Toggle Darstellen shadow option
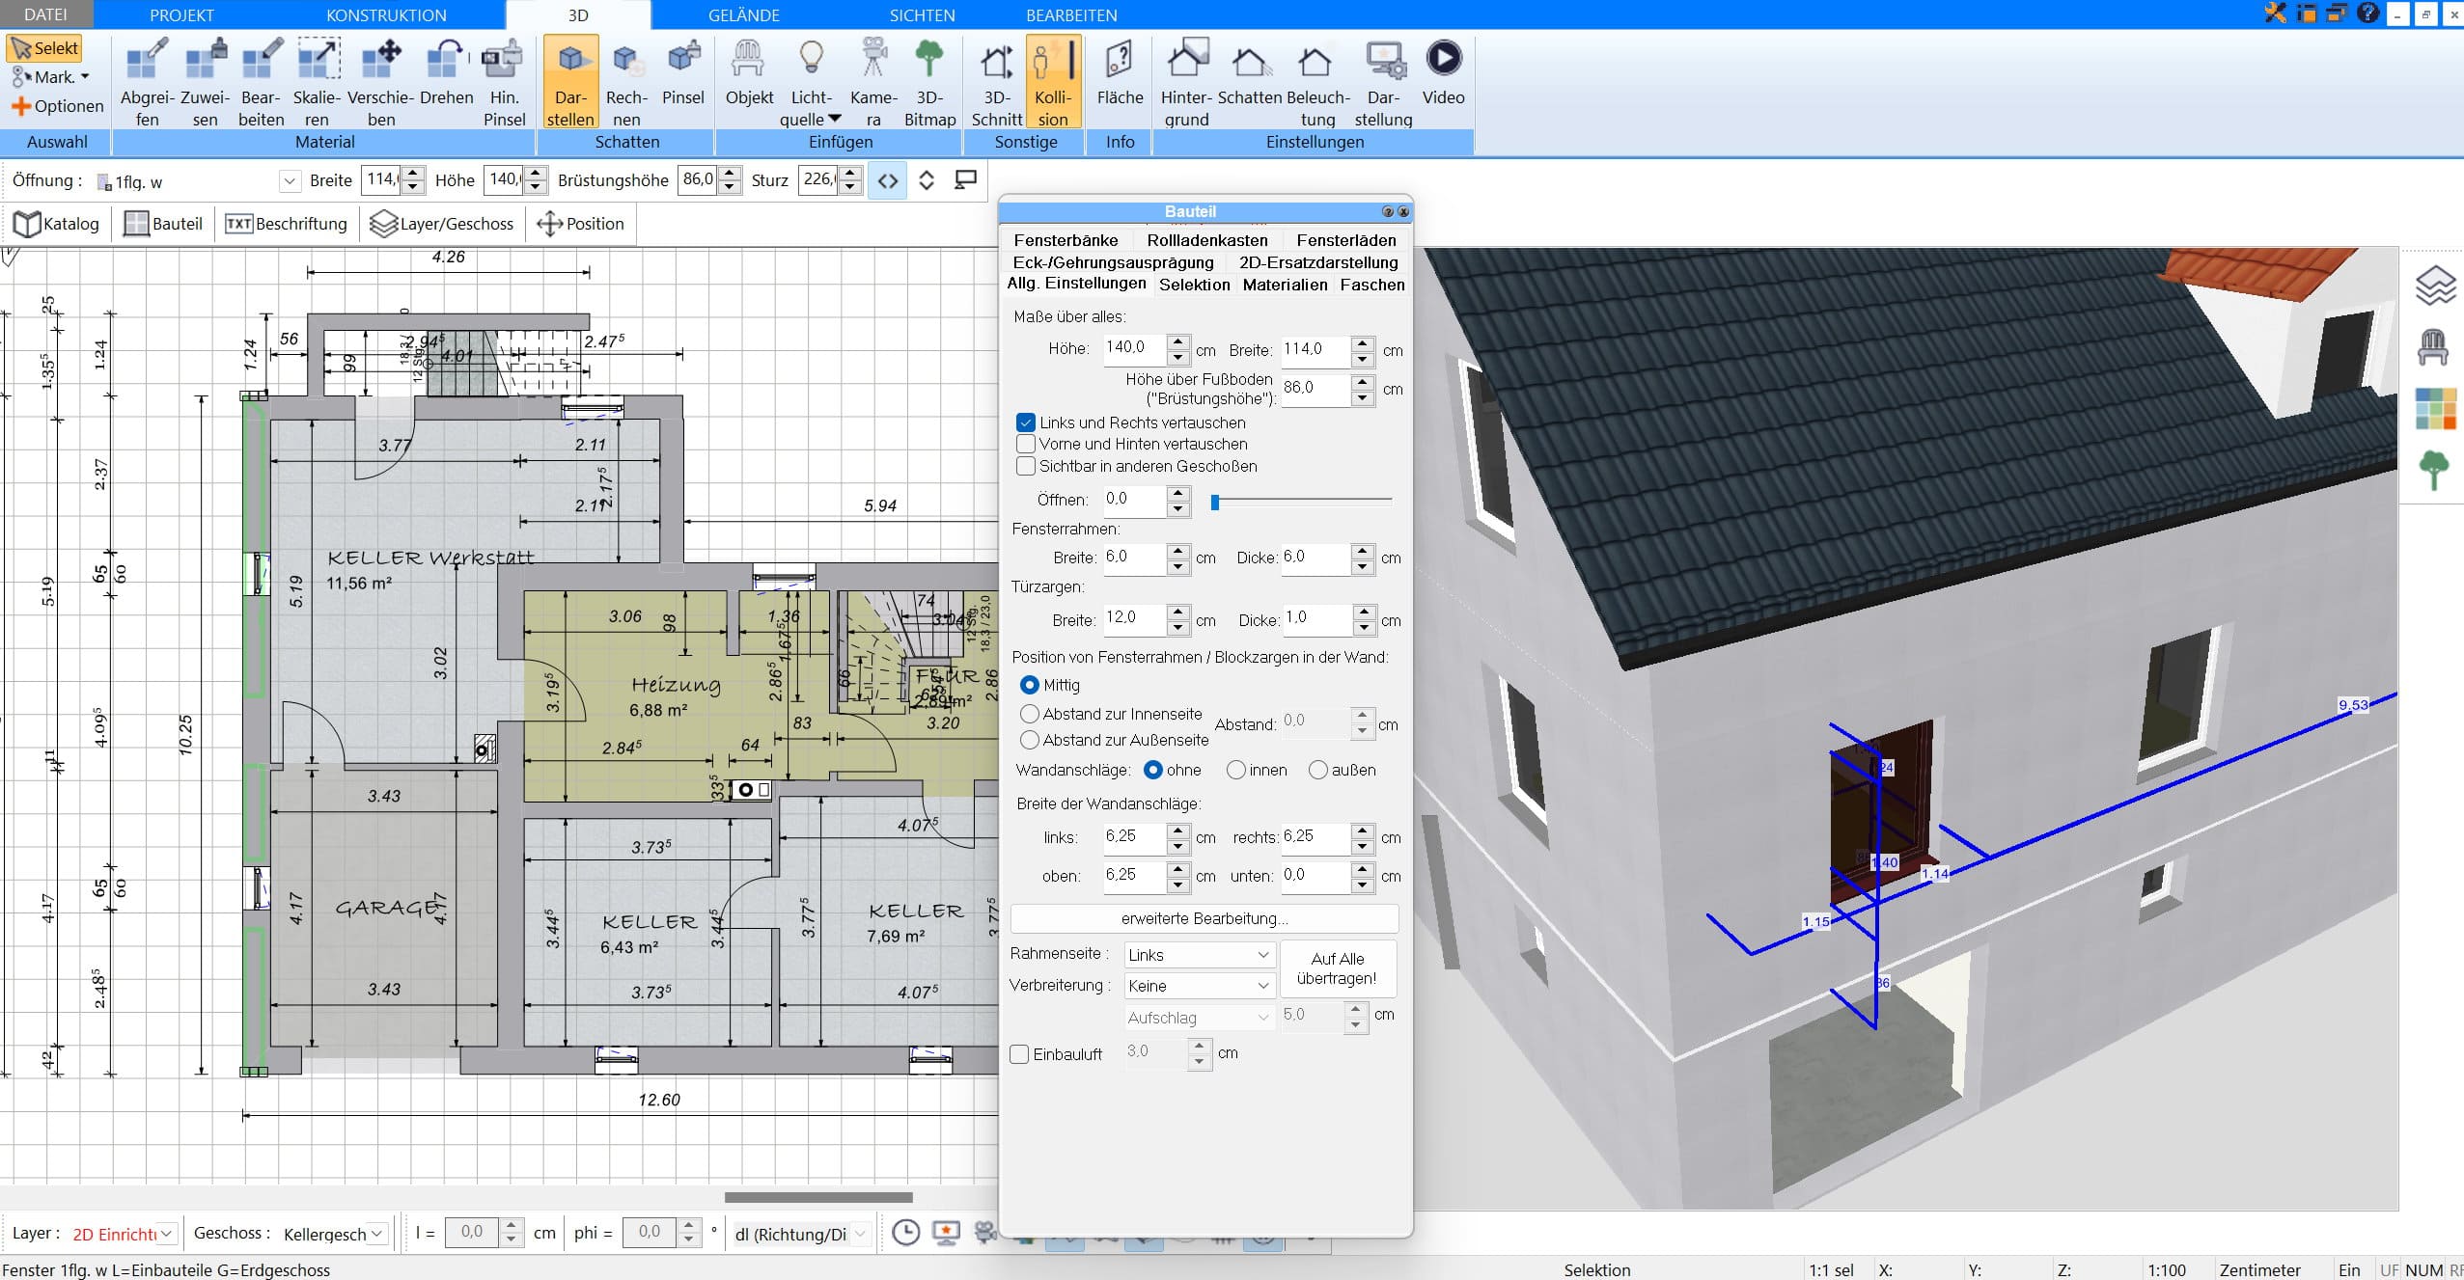The image size is (2464, 1280). 570,83
